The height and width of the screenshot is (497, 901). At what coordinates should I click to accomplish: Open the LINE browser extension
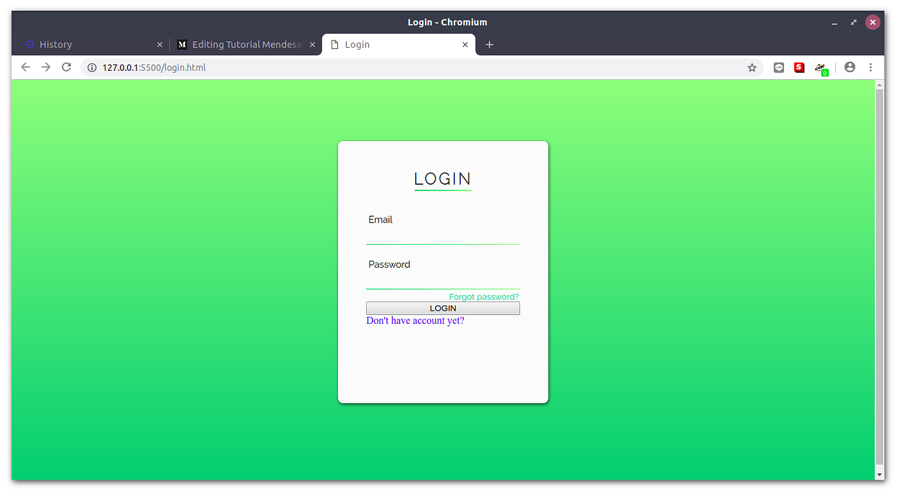pyautogui.click(x=779, y=67)
